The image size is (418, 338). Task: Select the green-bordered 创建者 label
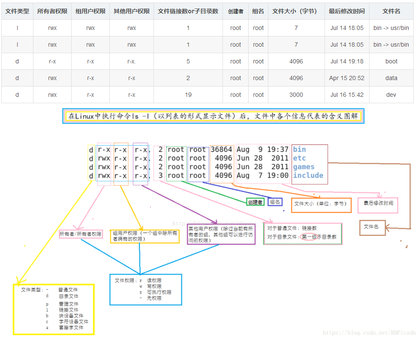point(255,202)
